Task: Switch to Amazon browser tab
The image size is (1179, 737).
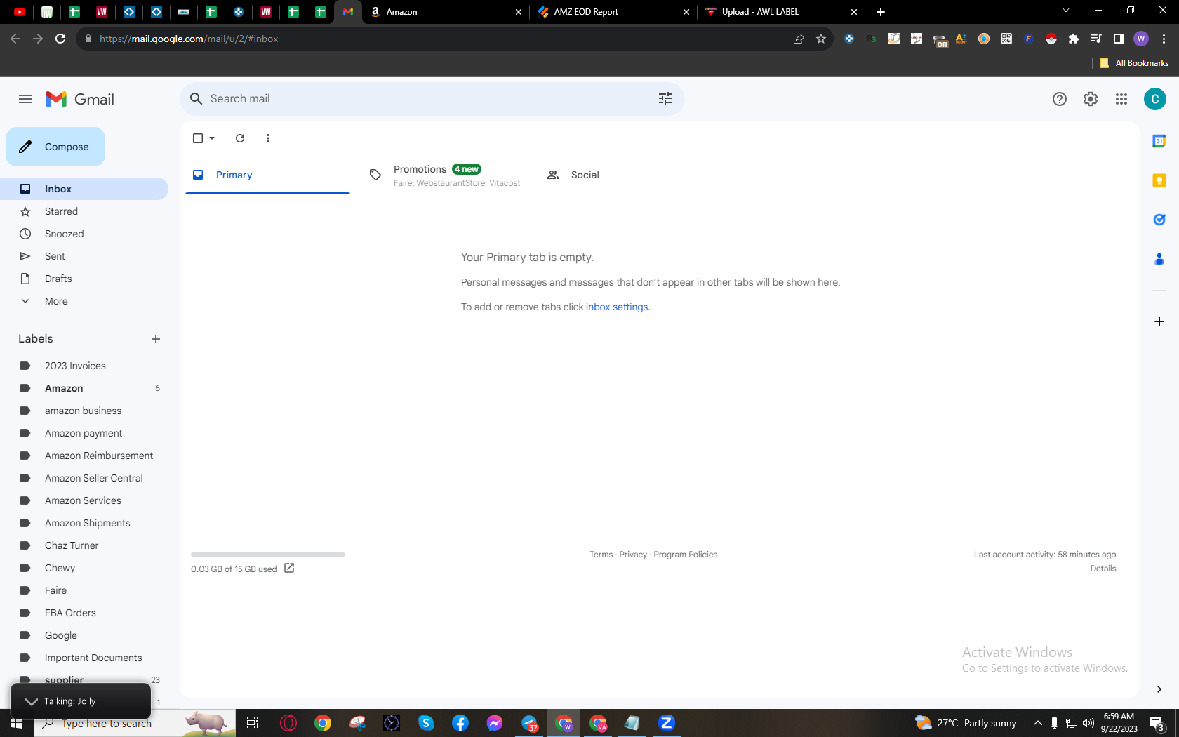Action: [x=446, y=12]
